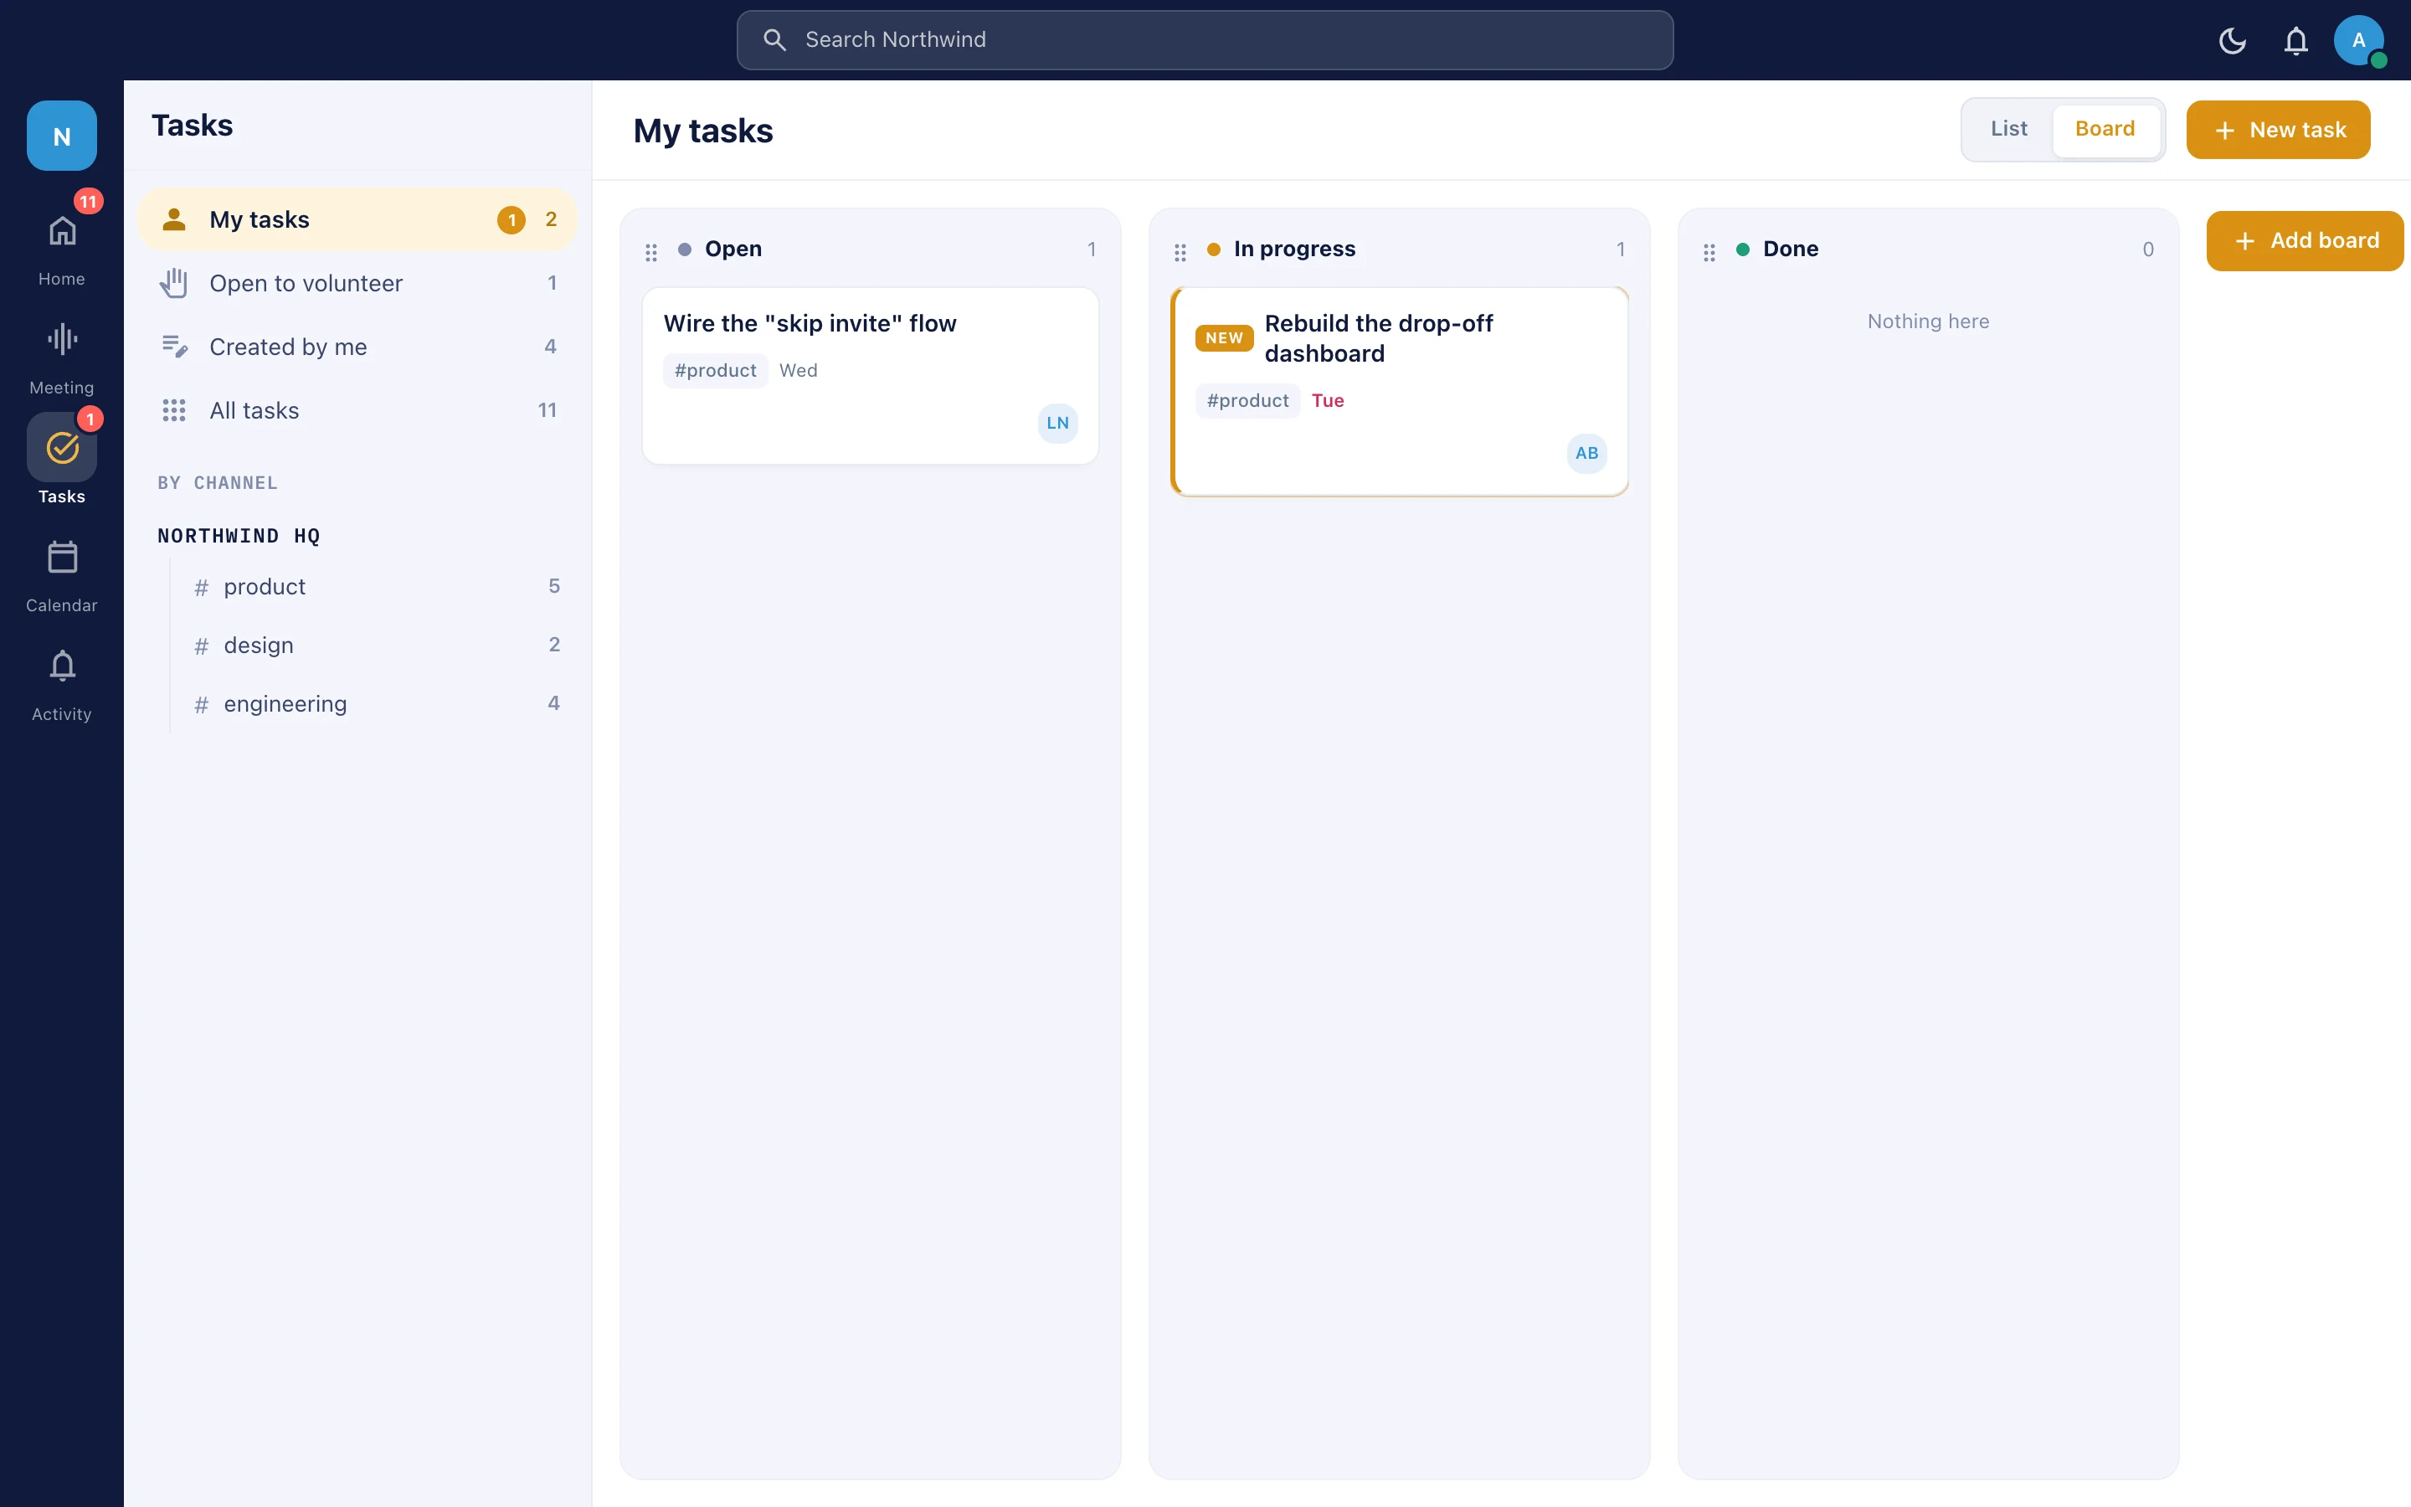The width and height of the screenshot is (2411, 1507).
Task: Click the plus icon on Add board
Action: tap(2244, 241)
